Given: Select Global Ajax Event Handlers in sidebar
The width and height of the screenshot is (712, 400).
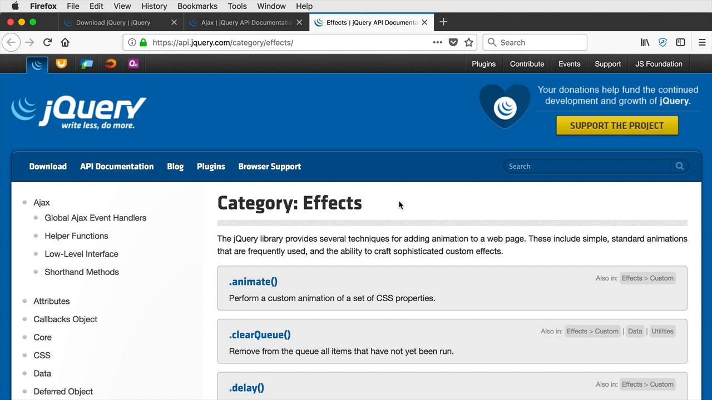Looking at the screenshot, I should [95, 218].
